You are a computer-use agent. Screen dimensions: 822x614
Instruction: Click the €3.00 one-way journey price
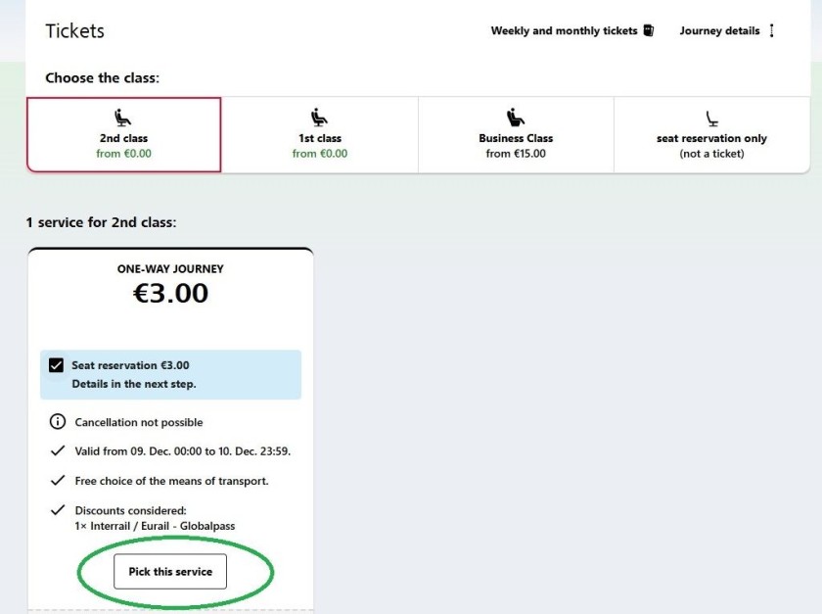coord(171,292)
